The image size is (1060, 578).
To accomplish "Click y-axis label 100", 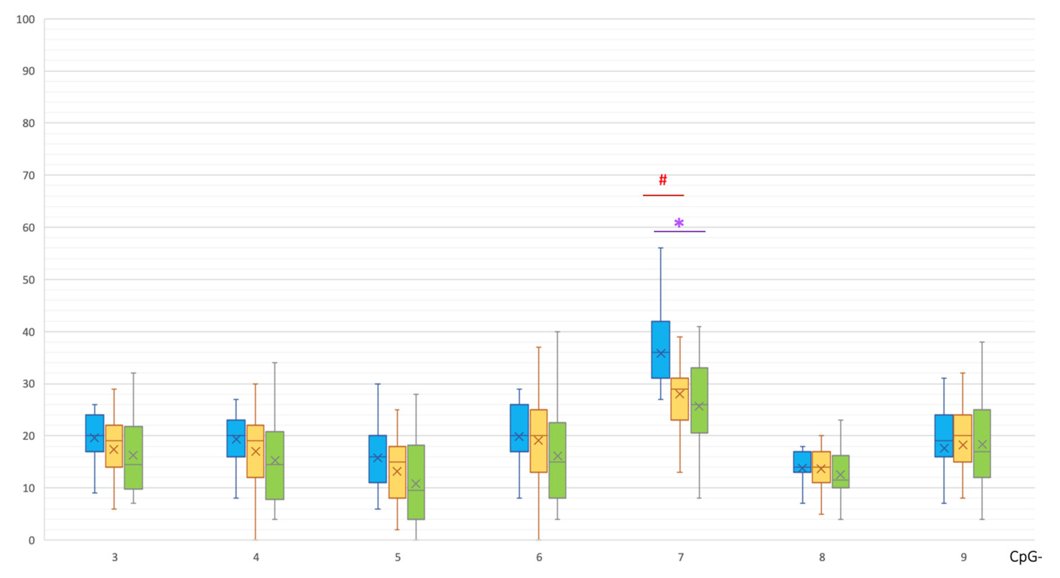I will pyautogui.click(x=25, y=19).
